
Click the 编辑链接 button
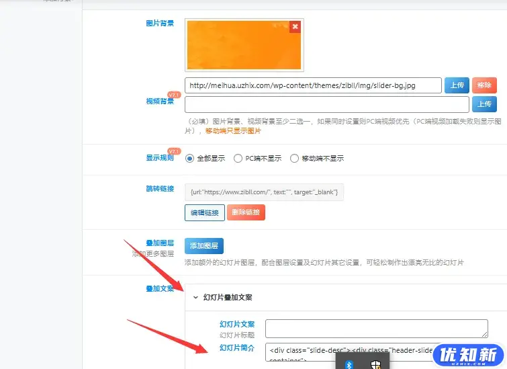[x=204, y=213]
